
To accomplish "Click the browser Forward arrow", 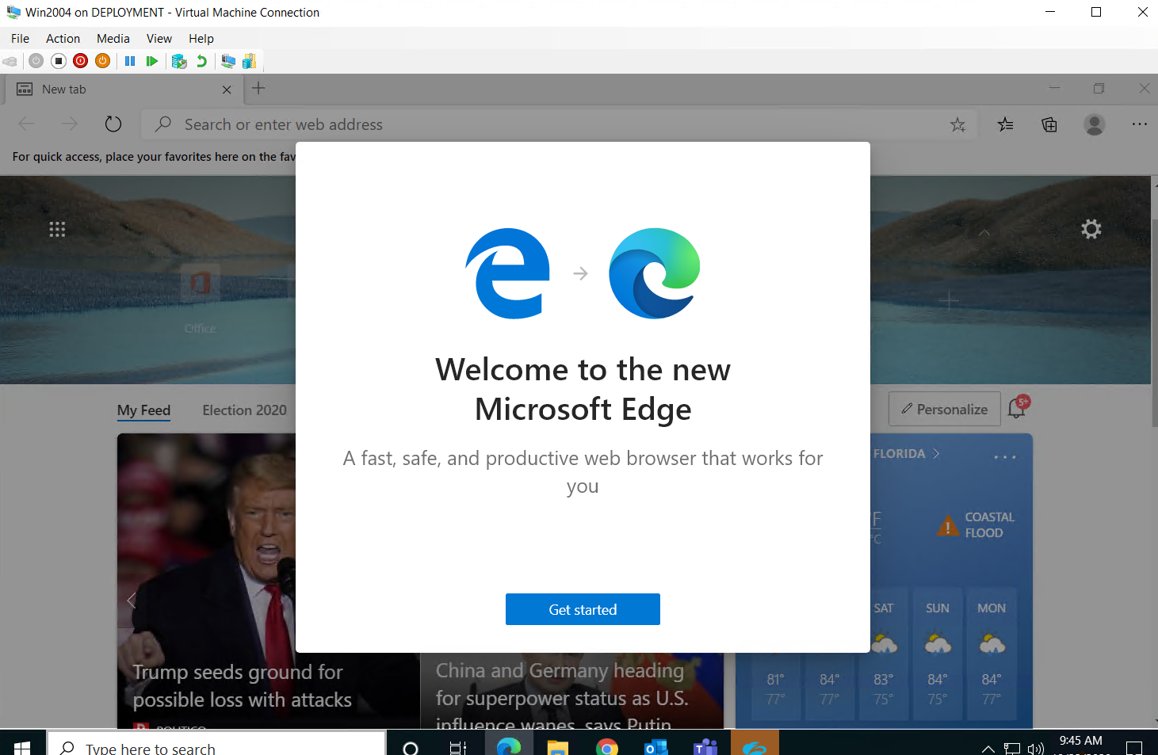I will pos(70,124).
